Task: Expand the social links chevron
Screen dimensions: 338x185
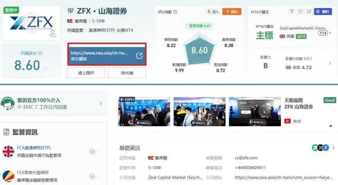Action: tap(333, 148)
